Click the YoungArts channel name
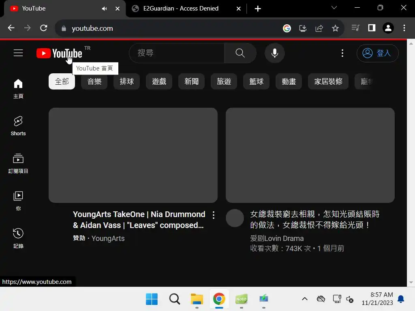 click(108, 238)
